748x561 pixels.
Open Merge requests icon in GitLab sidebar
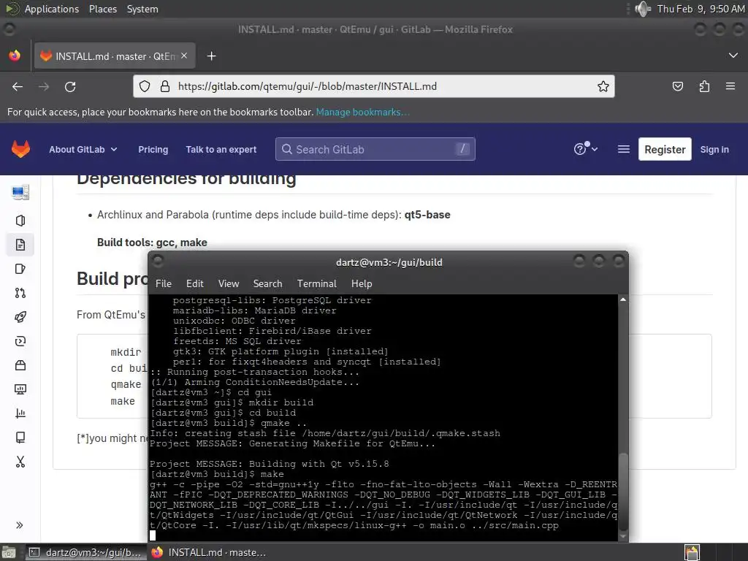[x=20, y=293]
